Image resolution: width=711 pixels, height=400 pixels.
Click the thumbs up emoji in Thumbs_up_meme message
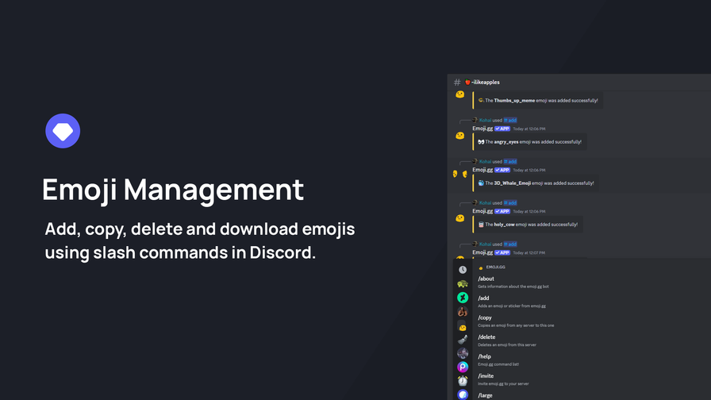click(x=481, y=101)
